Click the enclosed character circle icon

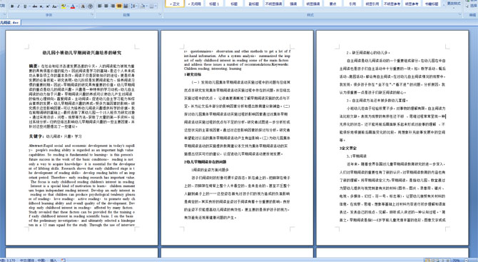[91, 6]
